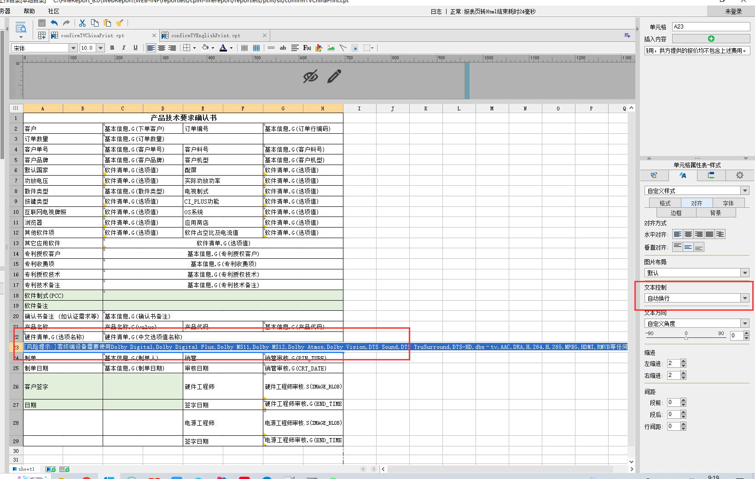The image size is (755, 479).
Task: Paste clipboard contents icon
Action: tap(107, 23)
